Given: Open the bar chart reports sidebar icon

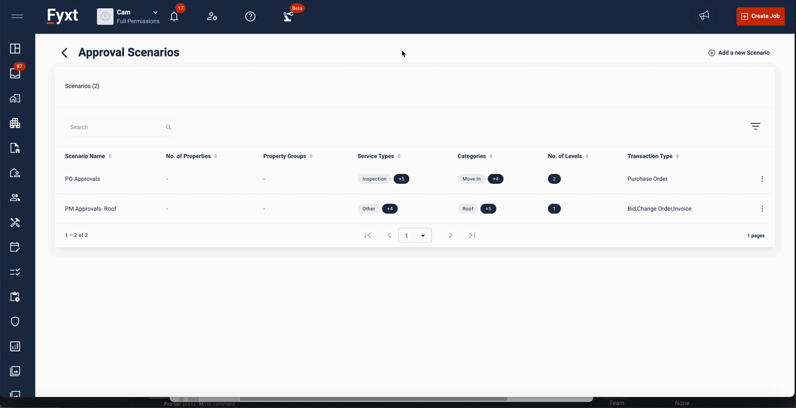Looking at the screenshot, I should (x=16, y=347).
